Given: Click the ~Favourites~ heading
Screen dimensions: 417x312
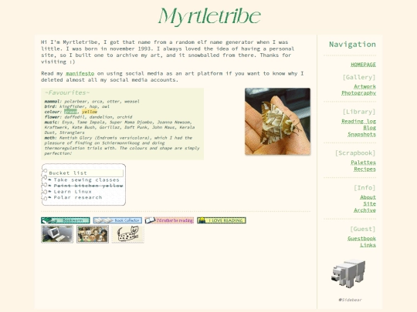Looking at the screenshot, I should [67, 92].
